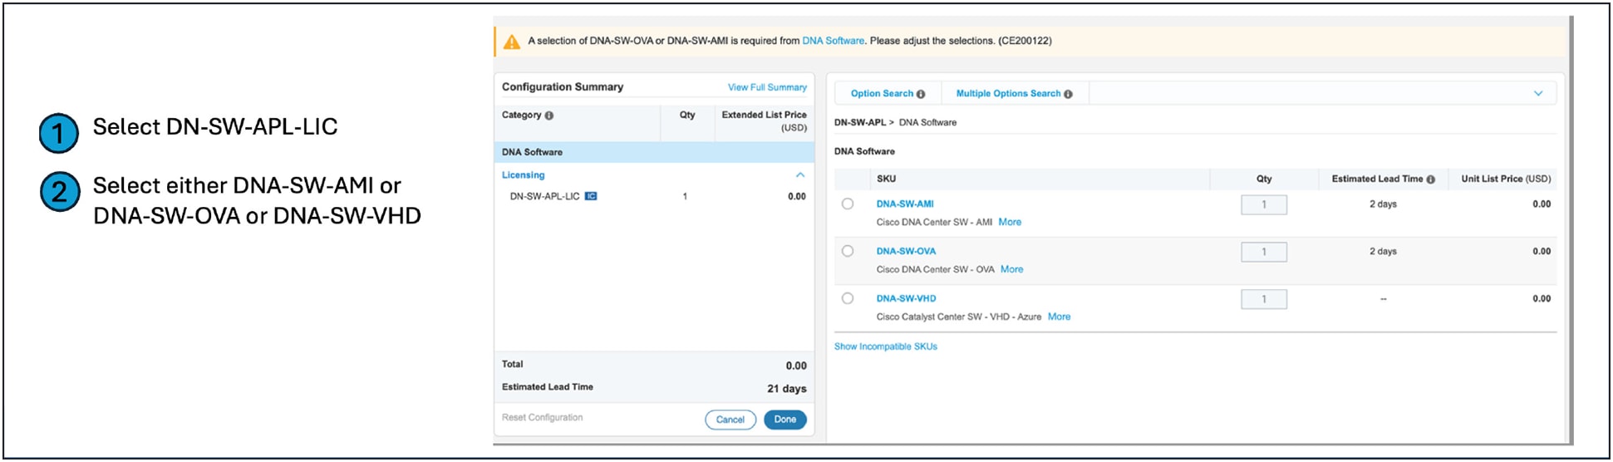
Task: Click the Unit List Price (USD) header
Action: pyautogui.click(x=1506, y=179)
